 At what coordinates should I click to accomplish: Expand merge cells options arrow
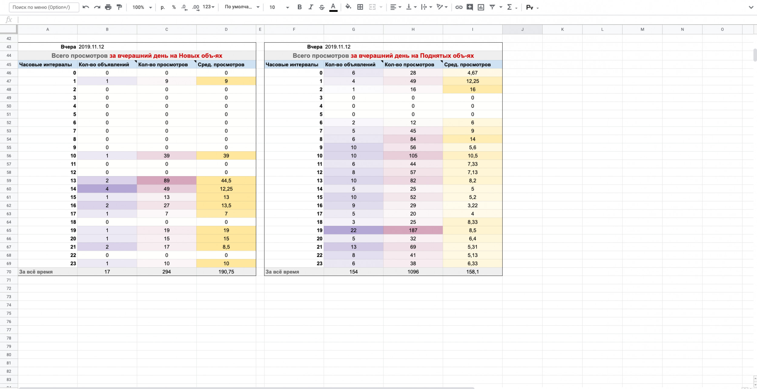coord(381,7)
